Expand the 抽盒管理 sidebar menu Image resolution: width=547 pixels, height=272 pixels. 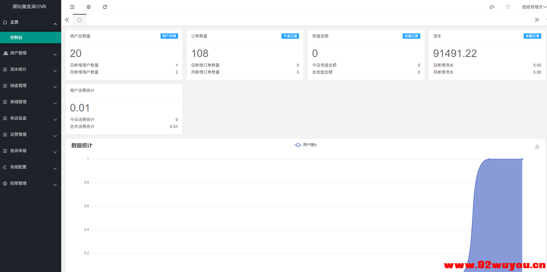coord(30,86)
